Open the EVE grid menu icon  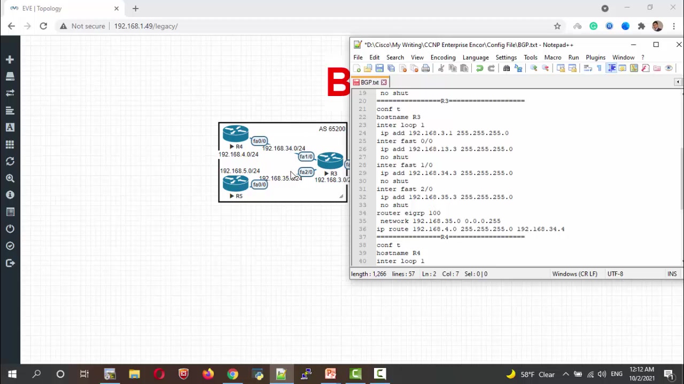click(x=10, y=145)
